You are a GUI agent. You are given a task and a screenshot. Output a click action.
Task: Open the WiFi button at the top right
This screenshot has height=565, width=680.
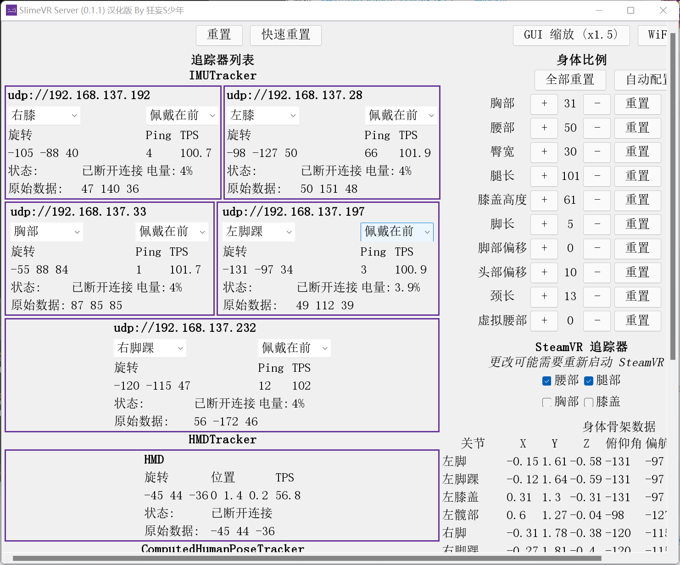point(653,35)
